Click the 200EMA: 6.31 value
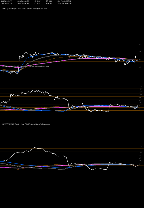 23,3
